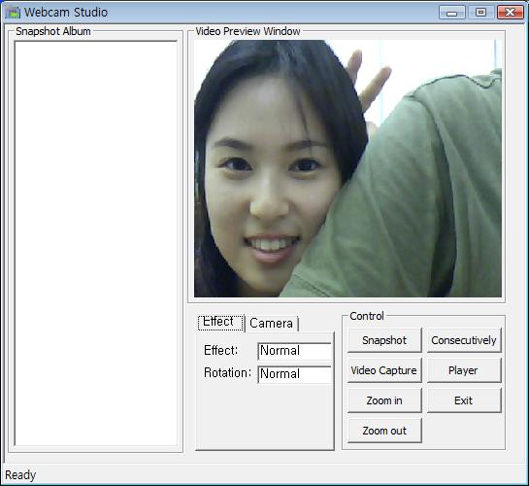Click inside the empty Snapshot Album list

click(96, 243)
